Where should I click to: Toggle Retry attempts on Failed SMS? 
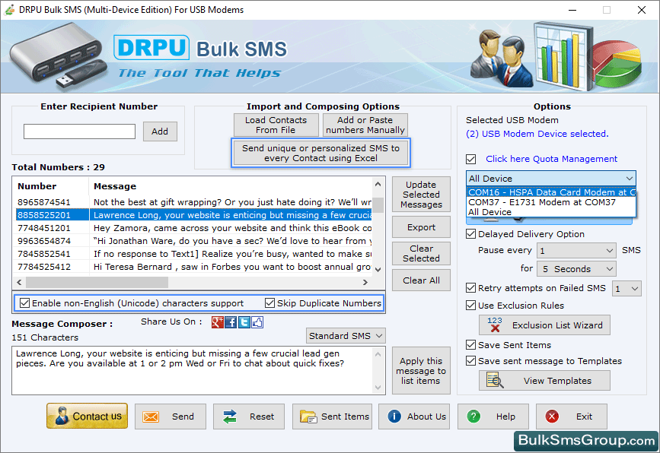point(471,288)
